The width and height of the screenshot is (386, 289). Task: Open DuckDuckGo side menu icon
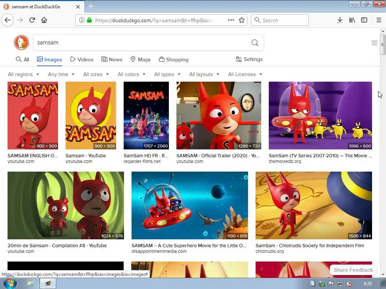(374, 43)
